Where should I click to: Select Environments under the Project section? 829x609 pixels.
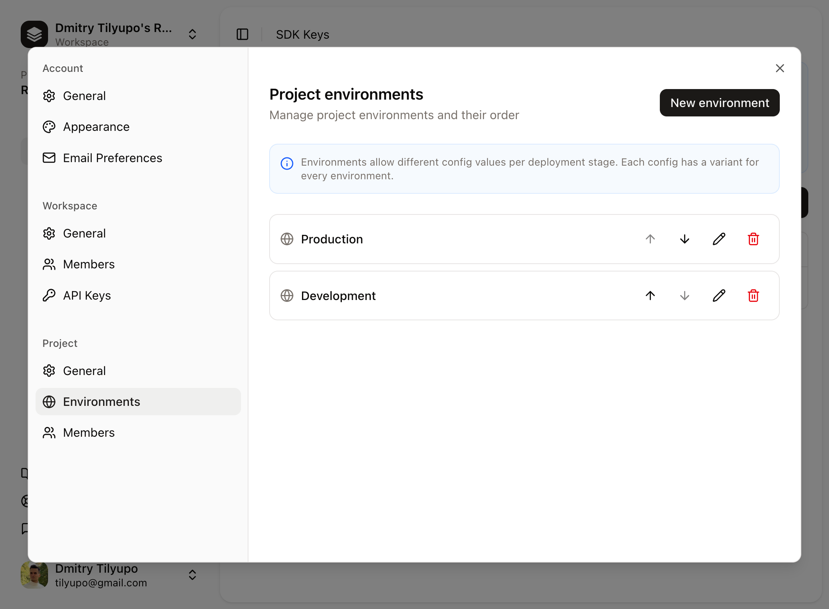(102, 402)
